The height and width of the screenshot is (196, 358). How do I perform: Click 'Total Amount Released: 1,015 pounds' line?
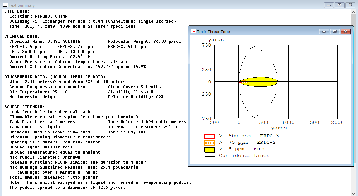pyautogui.click(x=54, y=177)
